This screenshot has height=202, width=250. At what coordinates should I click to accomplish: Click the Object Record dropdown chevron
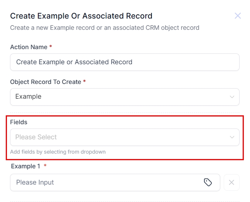(232, 97)
